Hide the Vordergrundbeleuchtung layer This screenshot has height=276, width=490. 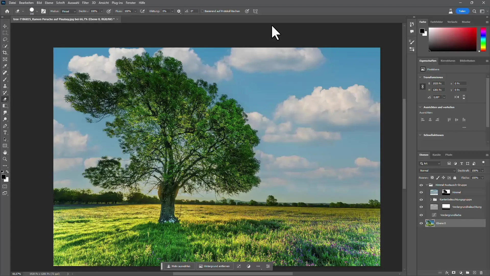point(421,207)
